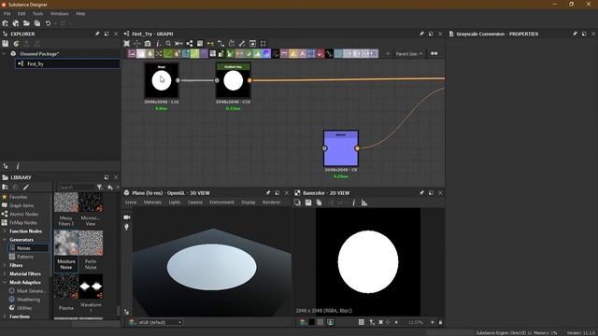This screenshot has width=598, height=336.
Task: Pin the Graph panel
Action: click(421, 34)
